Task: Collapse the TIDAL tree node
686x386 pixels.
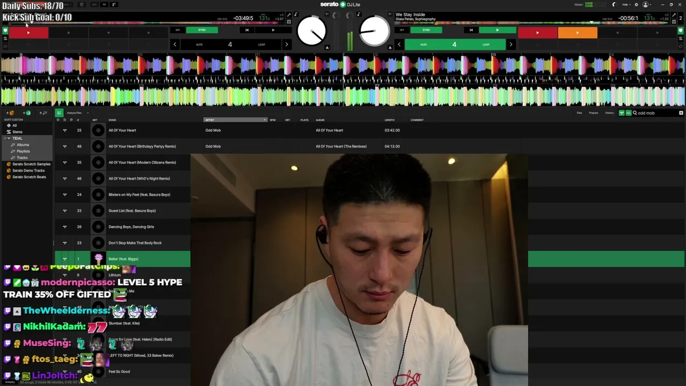Action: point(4,138)
